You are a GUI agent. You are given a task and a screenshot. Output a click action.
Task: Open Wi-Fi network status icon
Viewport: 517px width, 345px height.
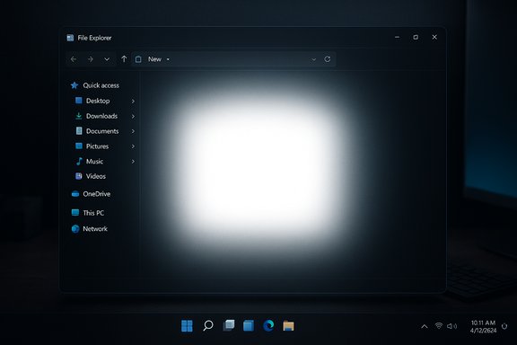(x=439, y=326)
